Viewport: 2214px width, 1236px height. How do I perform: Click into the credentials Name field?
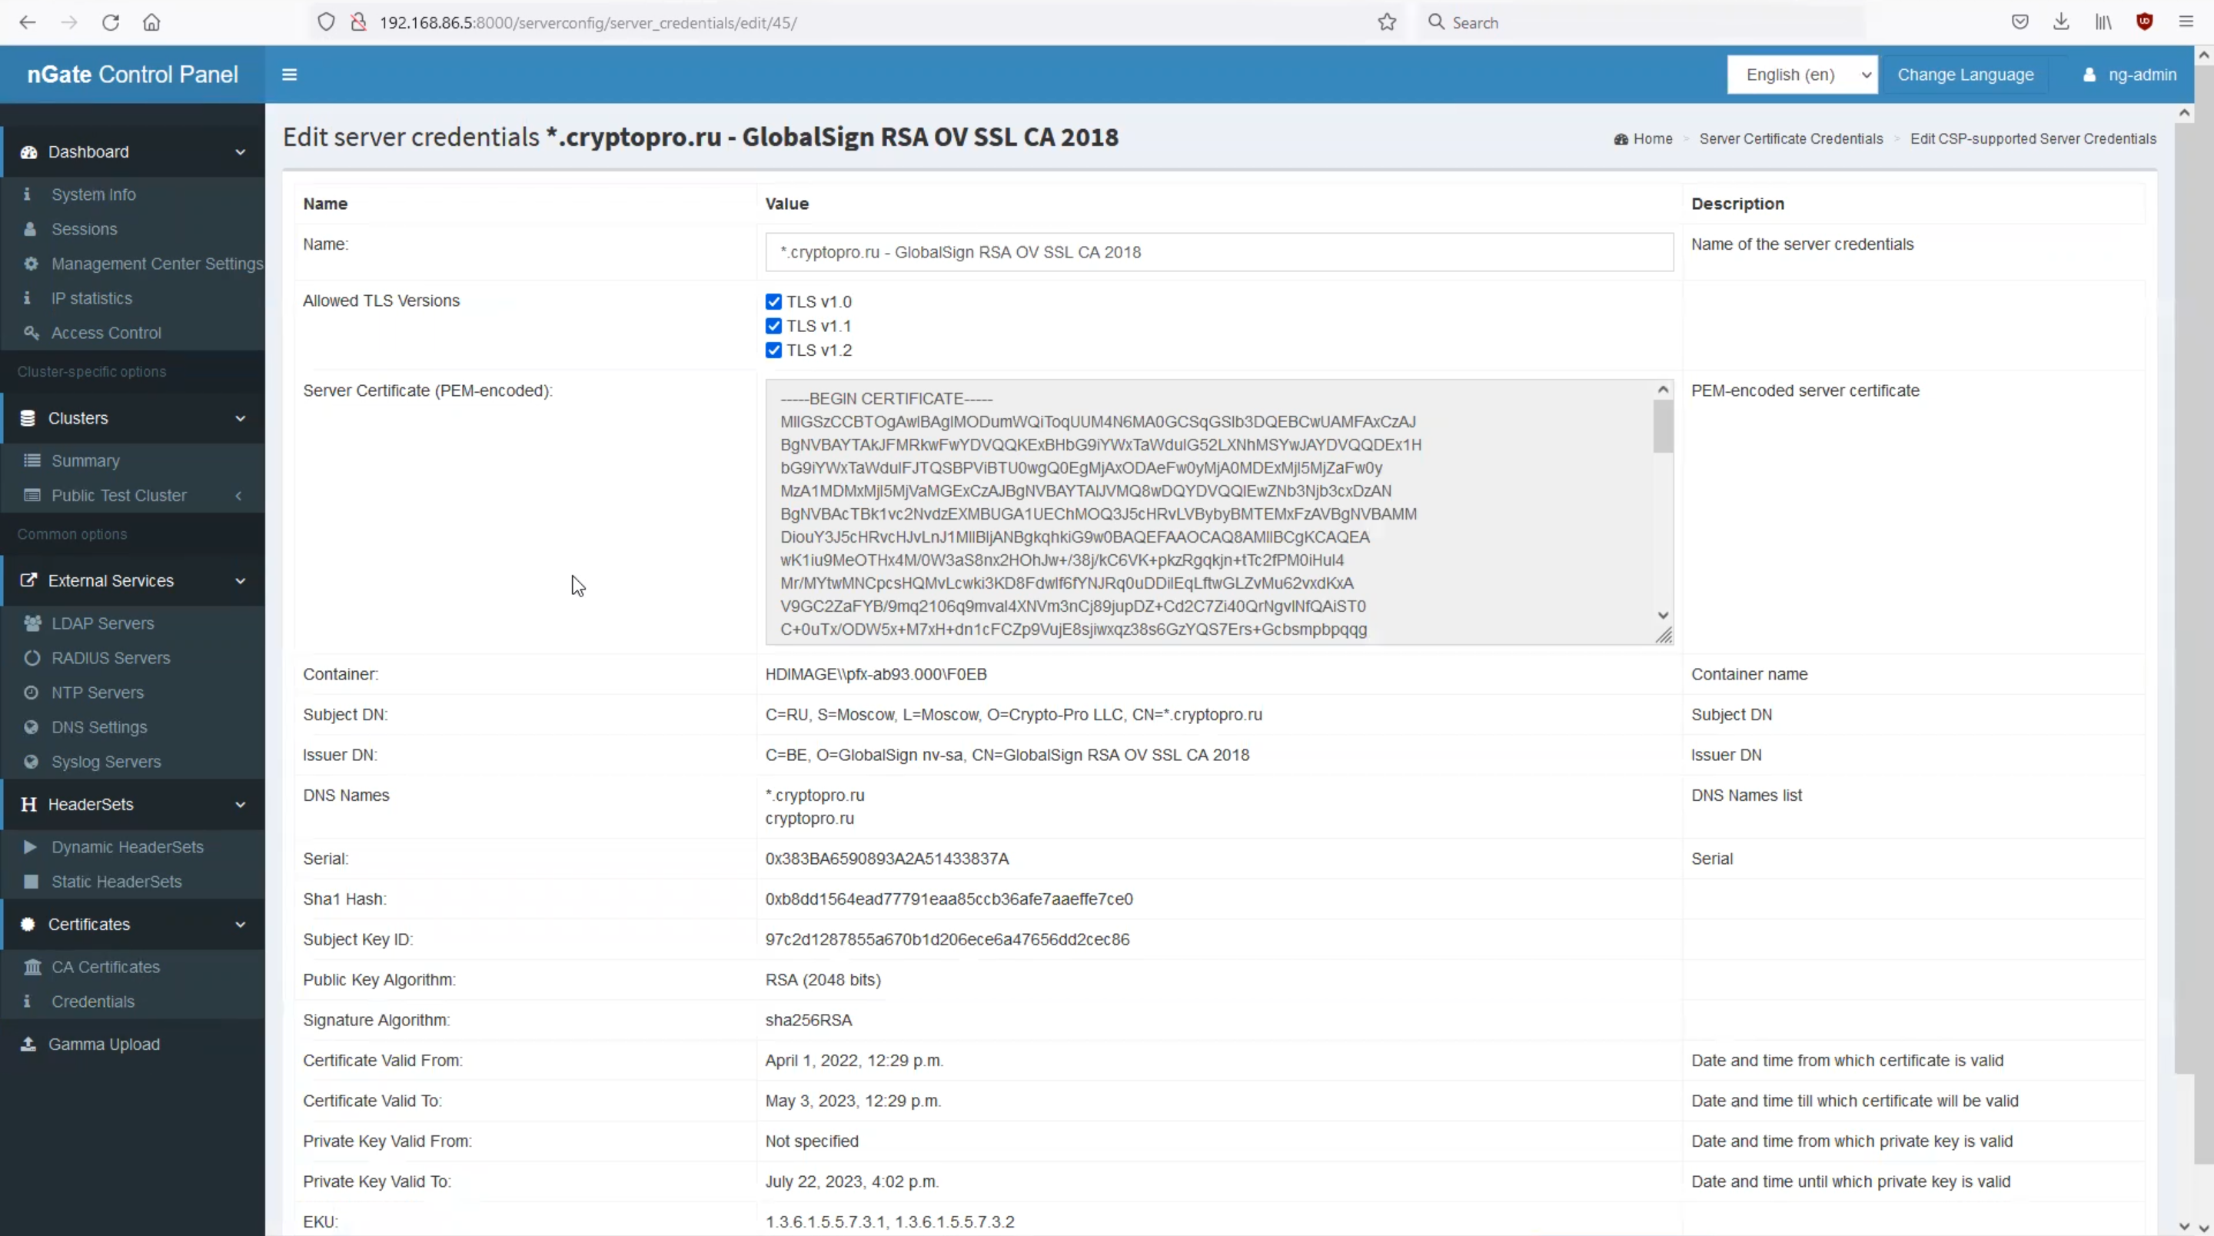(1218, 252)
